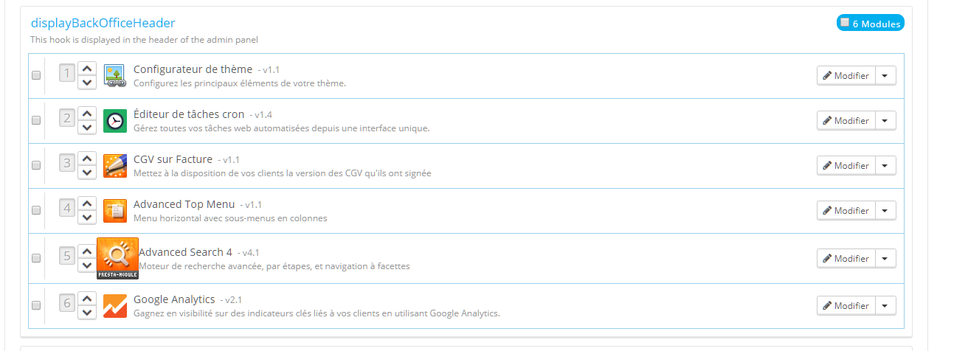Move Configurateur de thème down one position
The width and height of the screenshot is (954, 351).
(87, 83)
